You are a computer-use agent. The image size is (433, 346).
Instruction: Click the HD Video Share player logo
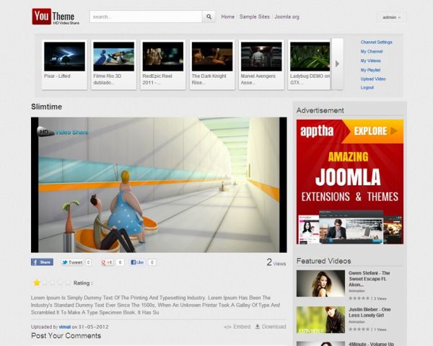point(63,132)
